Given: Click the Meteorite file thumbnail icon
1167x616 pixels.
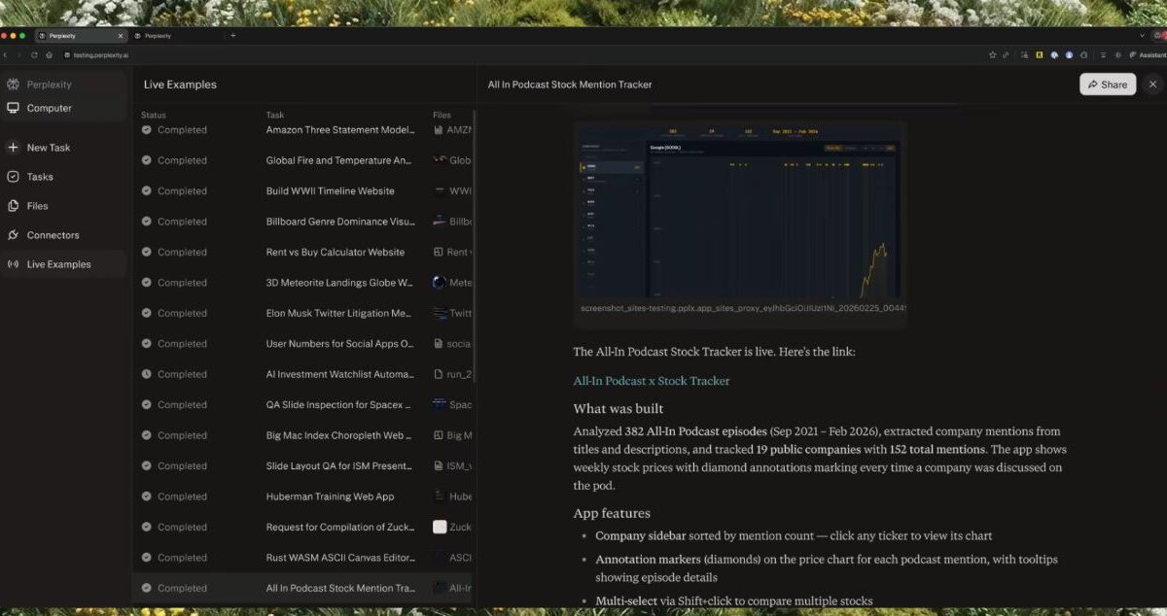Looking at the screenshot, I should point(440,283).
